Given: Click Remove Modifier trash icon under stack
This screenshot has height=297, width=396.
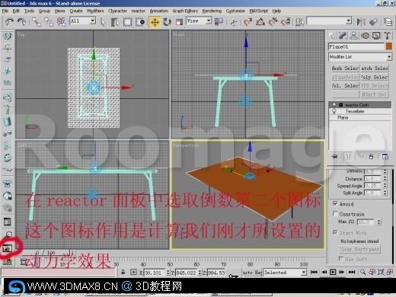Looking at the screenshot, I should click(x=371, y=157).
